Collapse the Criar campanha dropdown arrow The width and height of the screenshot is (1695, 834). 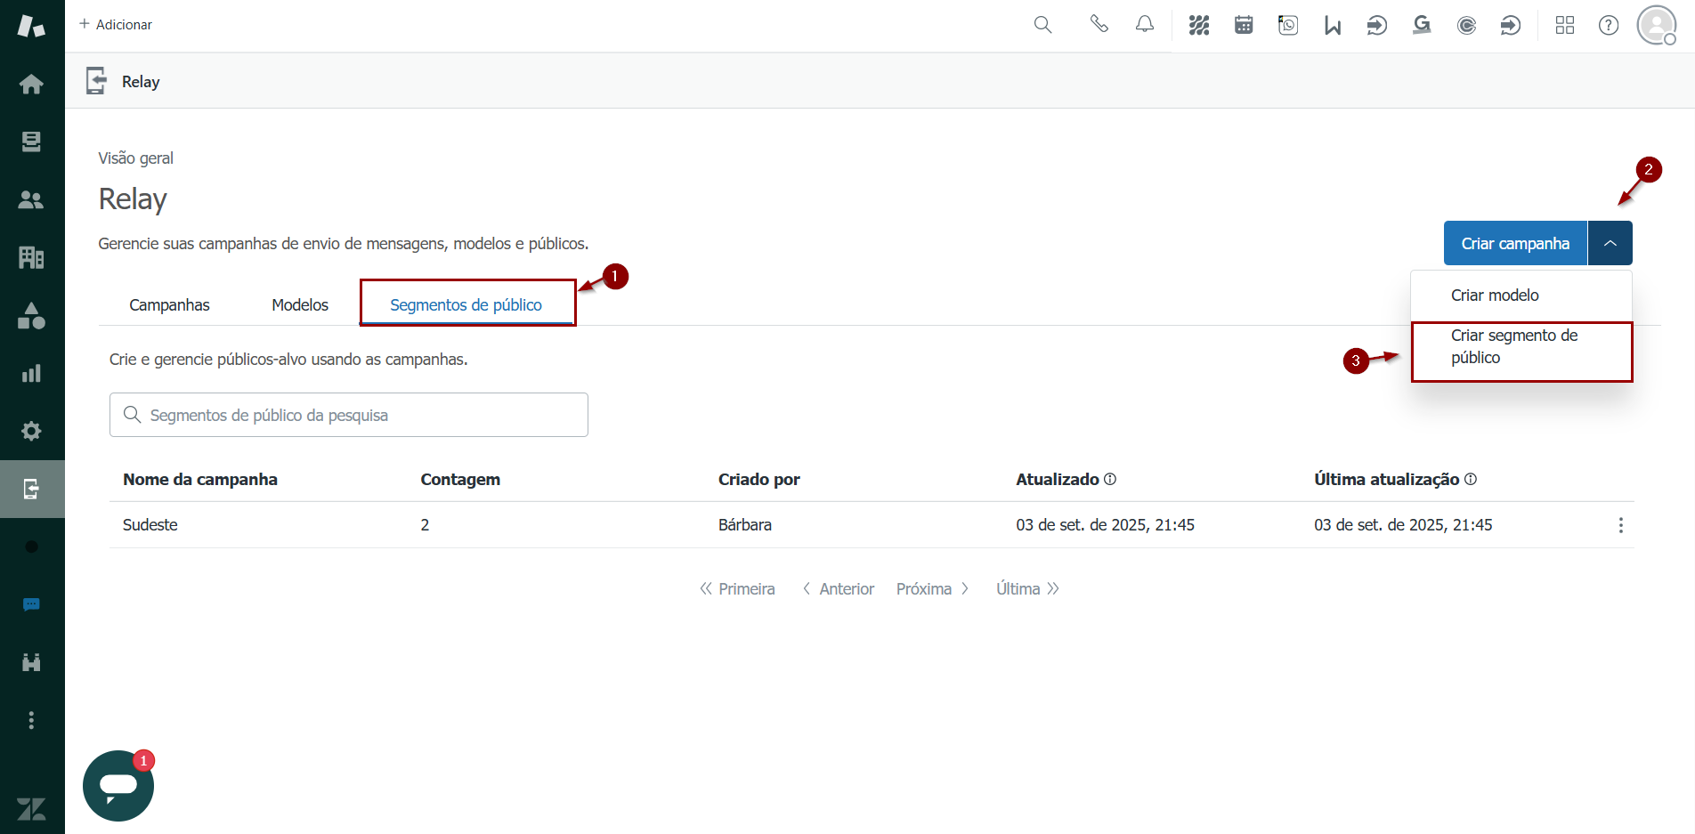1610,243
